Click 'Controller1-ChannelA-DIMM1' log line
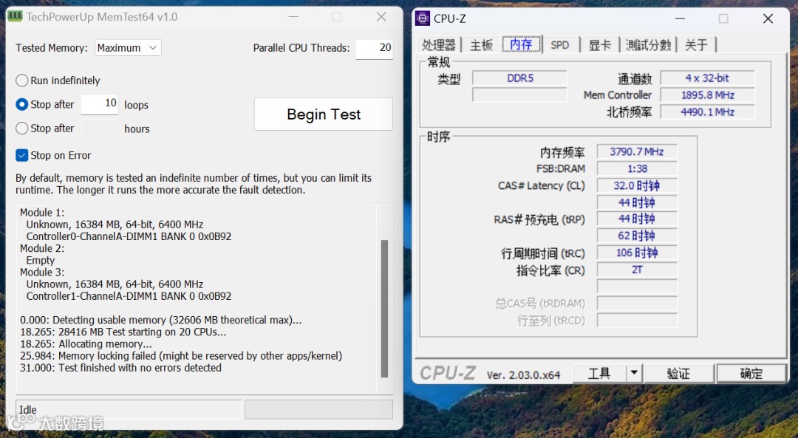Viewport: 798px width, 438px height. point(129,296)
